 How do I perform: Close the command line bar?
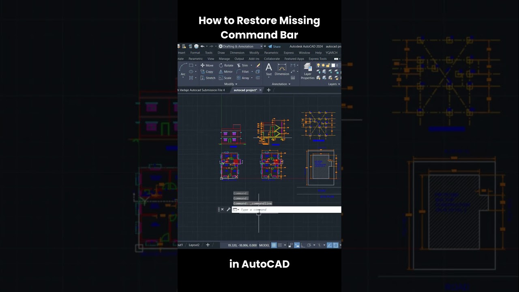pos(222,209)
